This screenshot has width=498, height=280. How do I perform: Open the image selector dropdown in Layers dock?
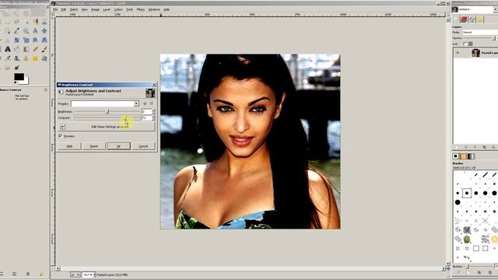click(495, 10)
